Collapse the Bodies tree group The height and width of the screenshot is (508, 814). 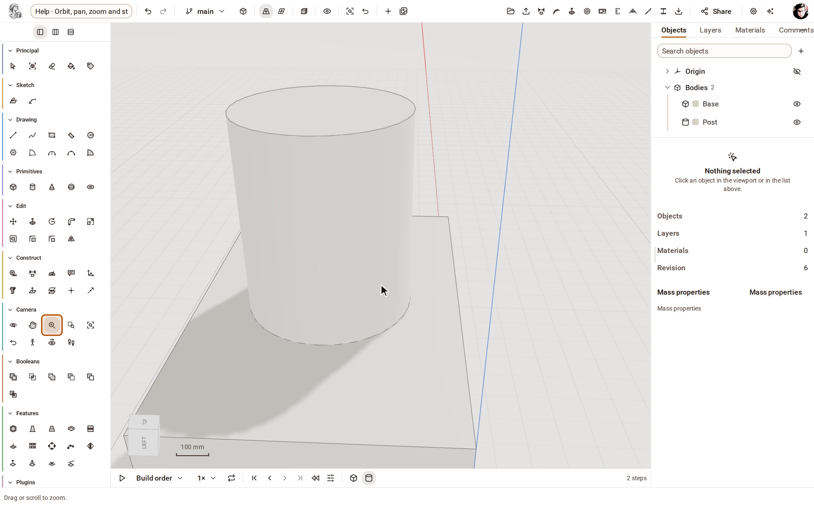[x=667, y=87]
